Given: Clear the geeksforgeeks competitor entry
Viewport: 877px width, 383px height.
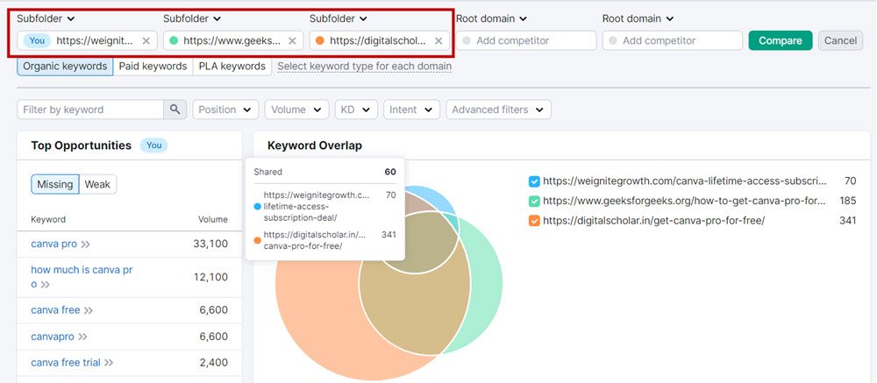Looking at the screenshot, I should pyautogui.click(x=292, y=40).
